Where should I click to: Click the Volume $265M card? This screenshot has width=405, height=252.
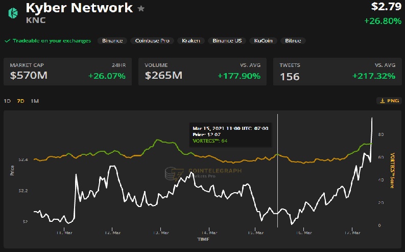(x=202, y=72)
